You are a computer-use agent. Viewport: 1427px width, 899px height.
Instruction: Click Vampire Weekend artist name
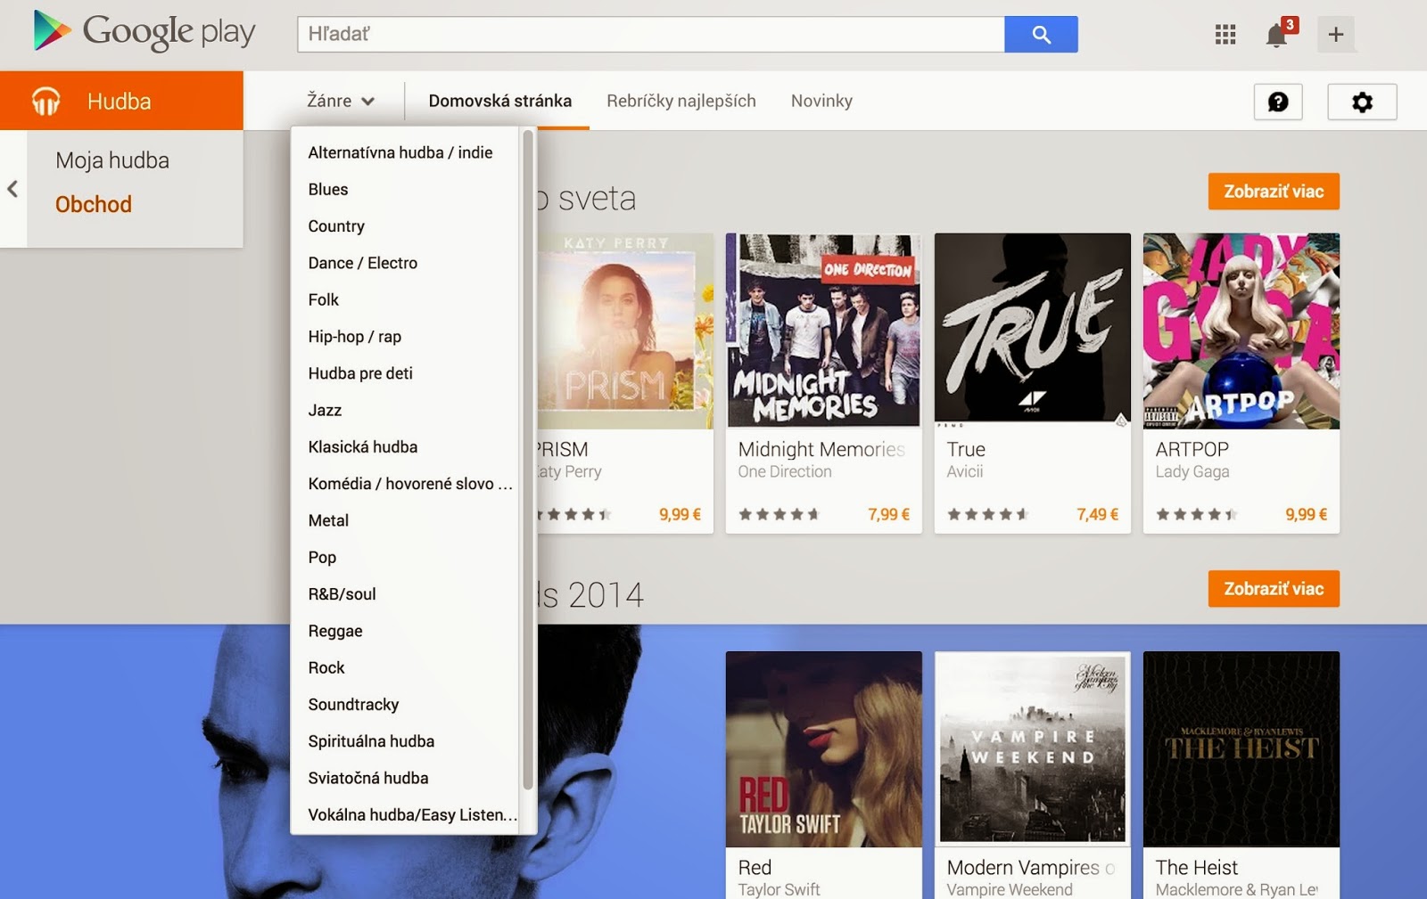pyautogui.click(x=1010, y=889)
